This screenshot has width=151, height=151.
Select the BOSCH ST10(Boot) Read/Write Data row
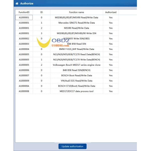(x=77, y=86)
